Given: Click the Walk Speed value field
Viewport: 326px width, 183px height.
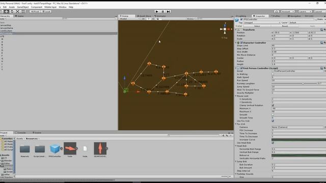Looking at the screenshot, I should point(299,77).
